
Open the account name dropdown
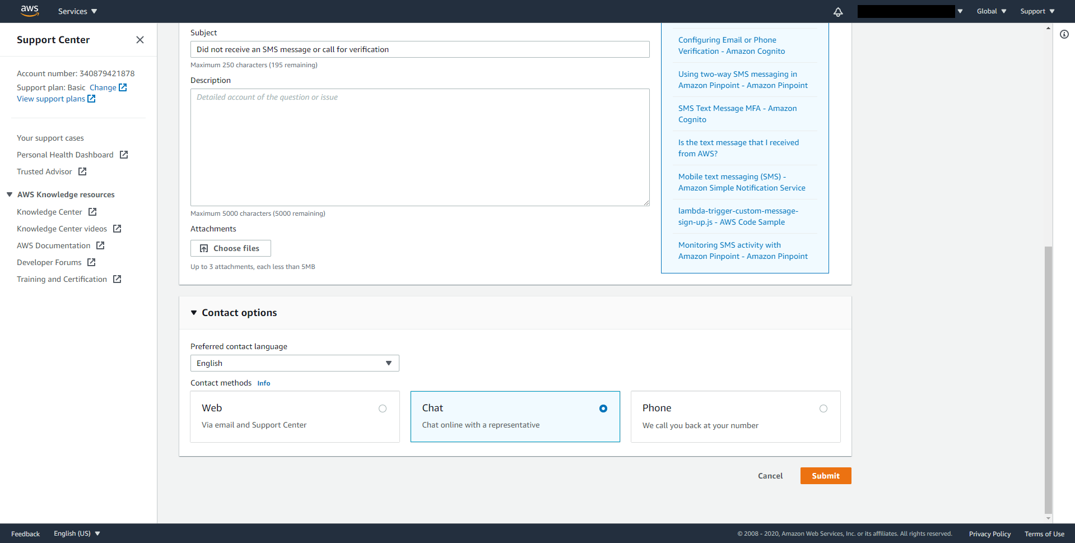coord(910,11)
